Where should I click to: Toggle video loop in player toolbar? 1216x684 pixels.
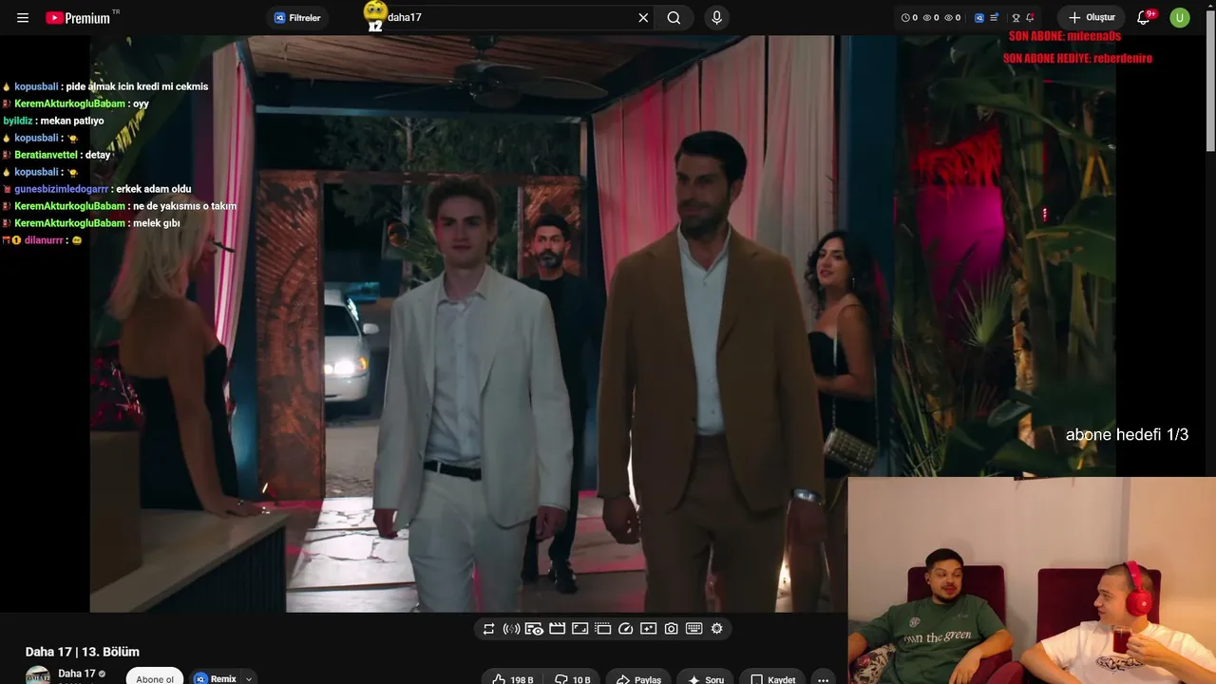click(x=488, y=629)
